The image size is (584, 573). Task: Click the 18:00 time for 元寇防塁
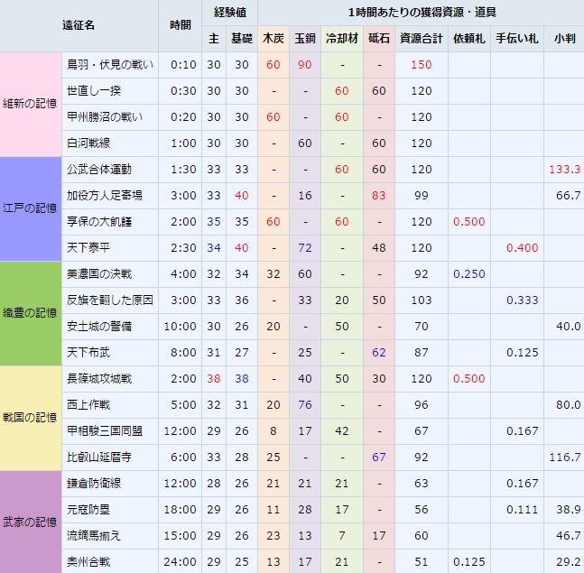tap(180, 509)
